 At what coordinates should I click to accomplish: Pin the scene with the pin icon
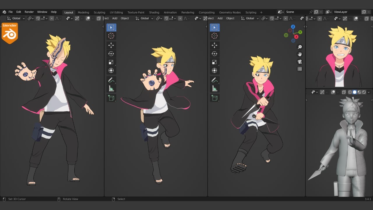pos(311,12)
